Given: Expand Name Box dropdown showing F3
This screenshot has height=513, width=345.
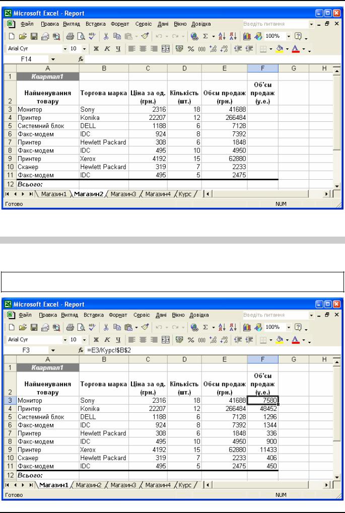Looking at the screenshot, I should [x=53, y=350].
